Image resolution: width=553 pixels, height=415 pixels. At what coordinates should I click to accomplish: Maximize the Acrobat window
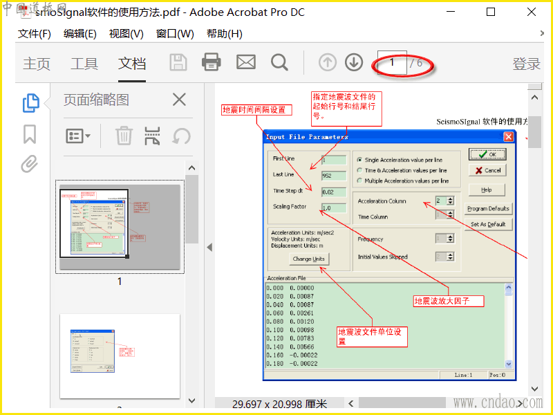(x=491, y=12)
